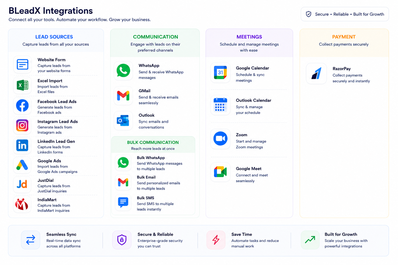Click 'Real-time data sync across all platforms'
The width and height of the screenshot is (398, 265).
coord(63,243)
